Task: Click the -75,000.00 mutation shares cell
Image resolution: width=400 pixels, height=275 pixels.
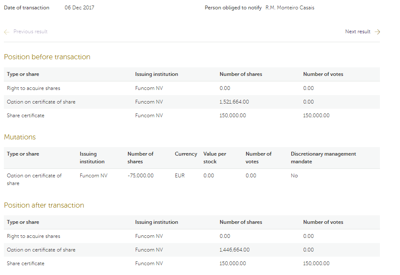Action: coord(140,176)
